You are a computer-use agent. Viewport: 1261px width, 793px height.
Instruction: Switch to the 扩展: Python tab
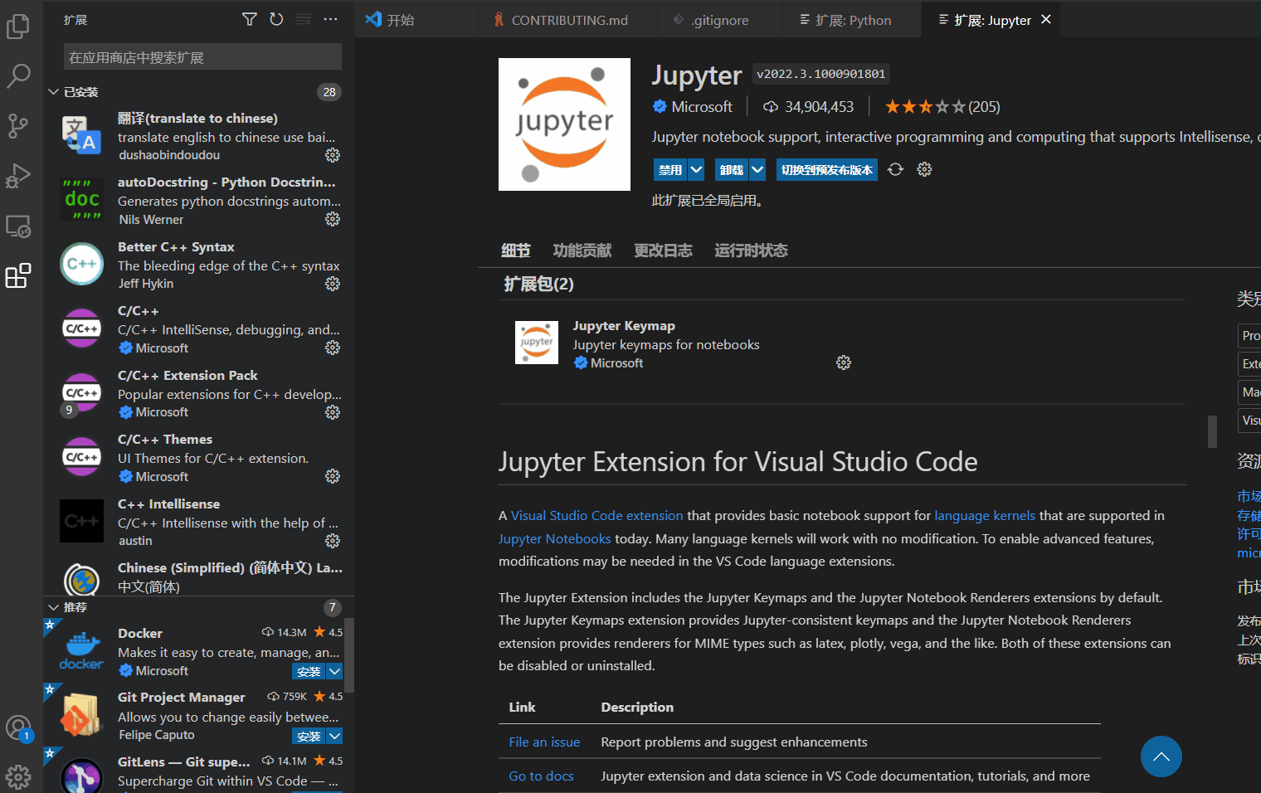(x=852, y=19)
